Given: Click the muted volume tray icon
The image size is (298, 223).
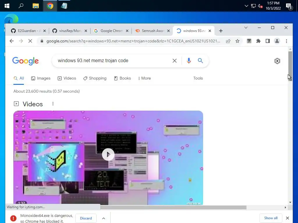Looking at the screenshot, I should (260, 6).
